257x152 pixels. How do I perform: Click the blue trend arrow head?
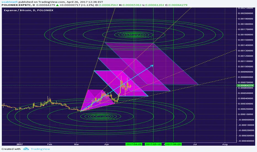click(152, 66)
